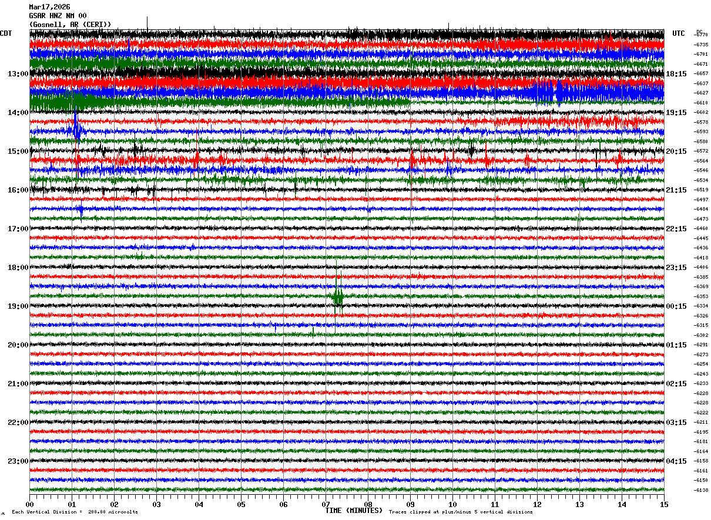The height and width of the screenshot is (520, 711).
Task: Click the DC offset value '-6334'
Action: click(x=702, y=306)
